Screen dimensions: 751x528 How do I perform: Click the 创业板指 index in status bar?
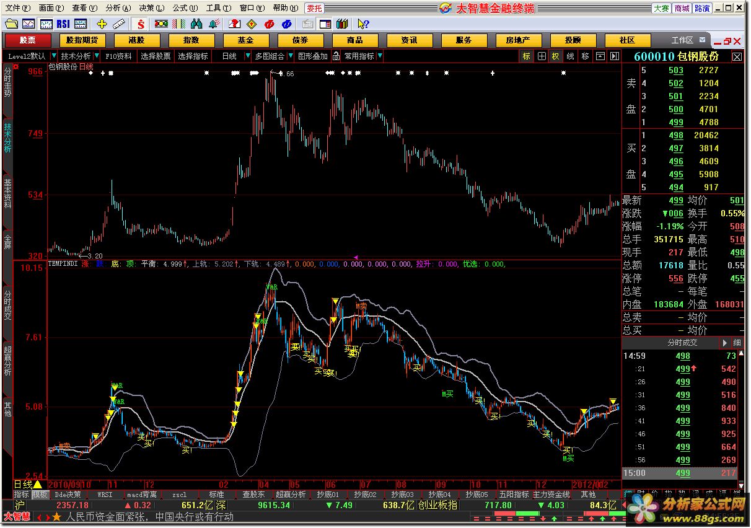coord(437,505)
